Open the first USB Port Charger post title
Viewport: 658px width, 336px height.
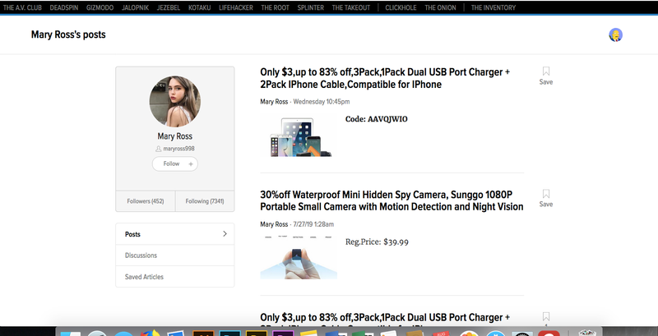tap(385, 78)
